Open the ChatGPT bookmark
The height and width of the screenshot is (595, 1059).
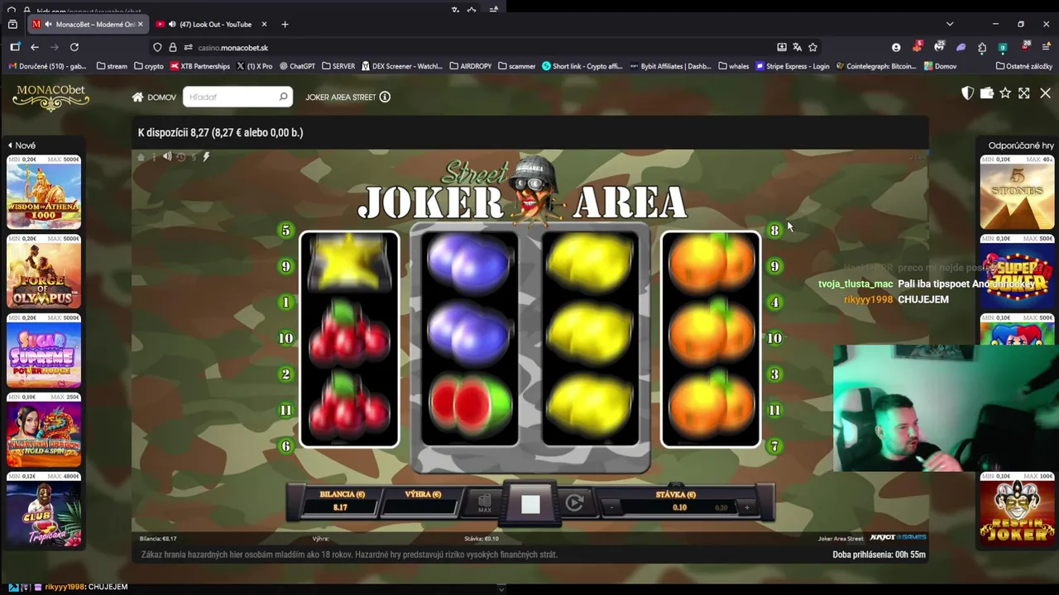point(297,66)
